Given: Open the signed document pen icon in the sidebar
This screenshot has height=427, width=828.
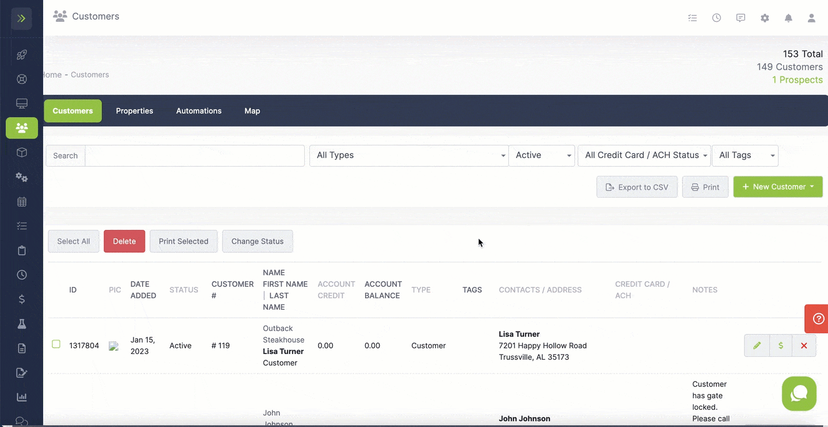Looking at the screenshot, I should [x=22, y=373].
